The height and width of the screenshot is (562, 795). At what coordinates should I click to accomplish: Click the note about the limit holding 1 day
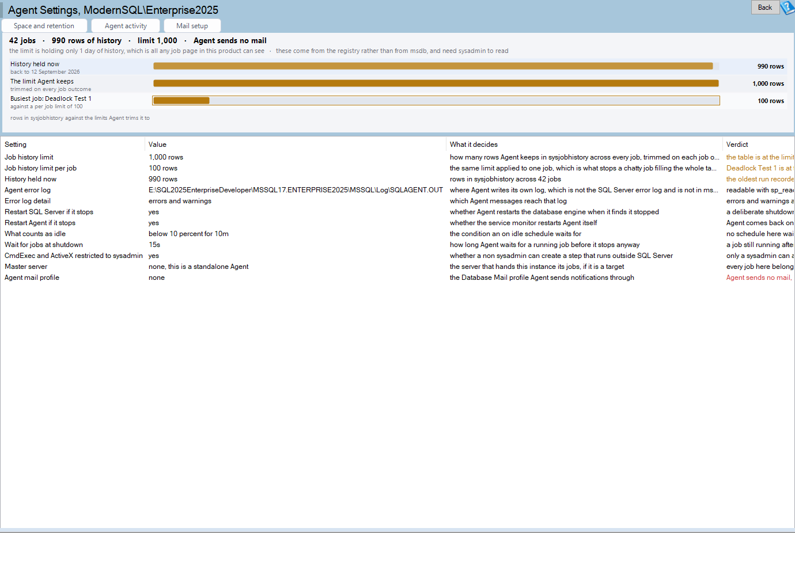[x=137, y=51]
